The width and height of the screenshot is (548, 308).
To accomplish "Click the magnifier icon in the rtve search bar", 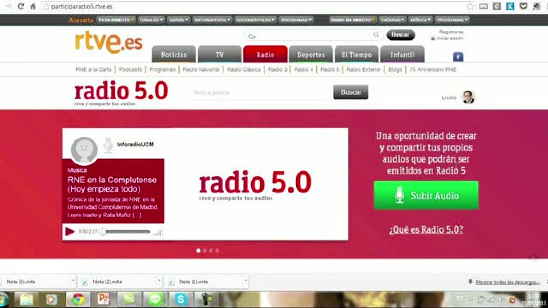I will click(x=376, y=35).
